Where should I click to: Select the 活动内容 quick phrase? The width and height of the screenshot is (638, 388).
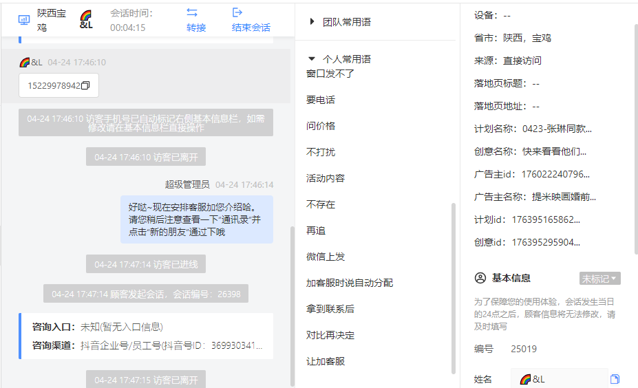click(x=326, y=178)
